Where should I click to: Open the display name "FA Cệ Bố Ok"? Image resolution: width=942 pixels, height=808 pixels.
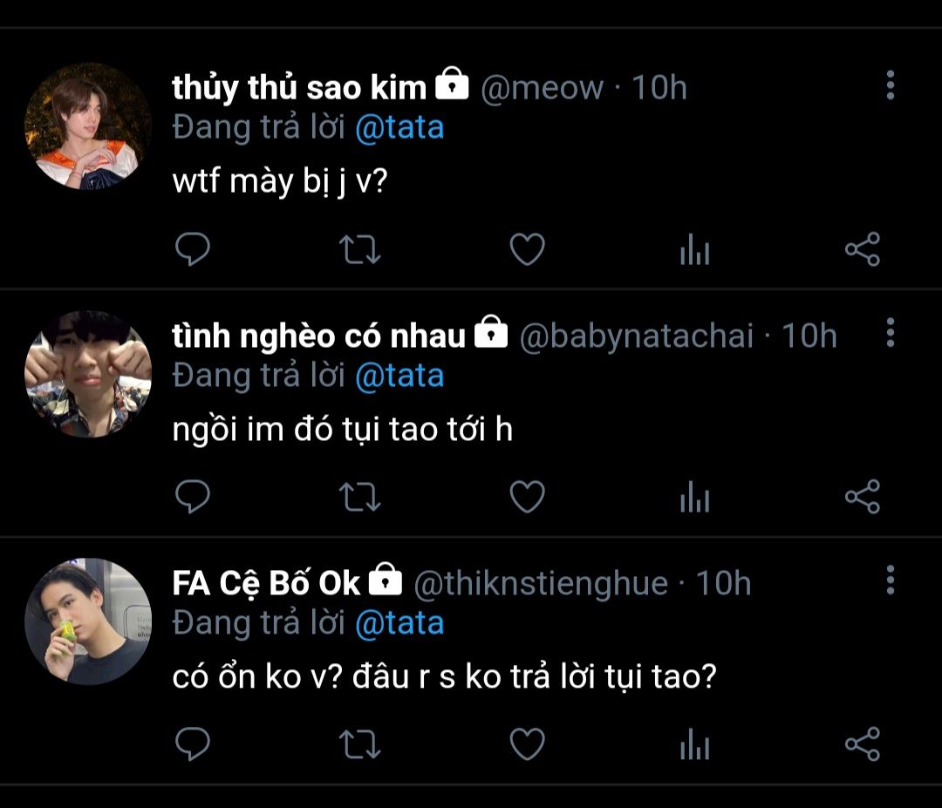coord(266,583)
